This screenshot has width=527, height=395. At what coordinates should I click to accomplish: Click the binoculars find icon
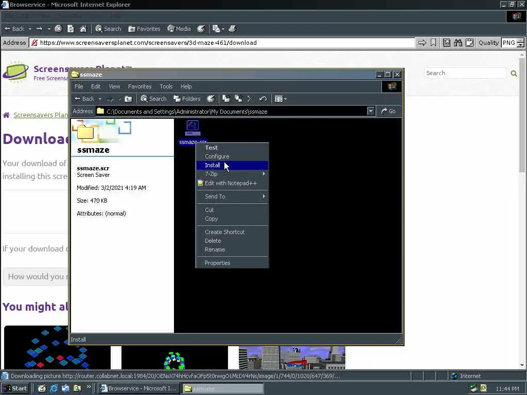point(458,43)
